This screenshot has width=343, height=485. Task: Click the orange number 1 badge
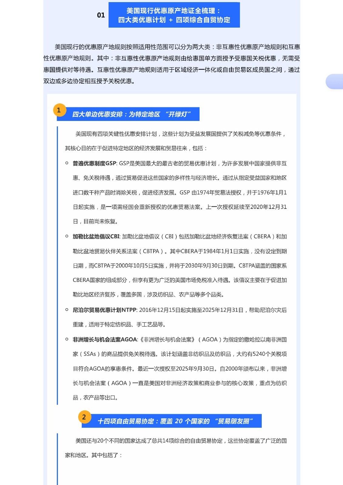(59, 110)
